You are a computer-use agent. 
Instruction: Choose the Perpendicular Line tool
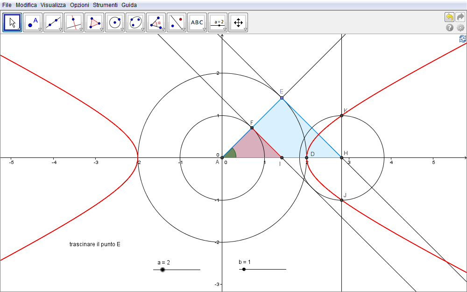tap(74, 22)
